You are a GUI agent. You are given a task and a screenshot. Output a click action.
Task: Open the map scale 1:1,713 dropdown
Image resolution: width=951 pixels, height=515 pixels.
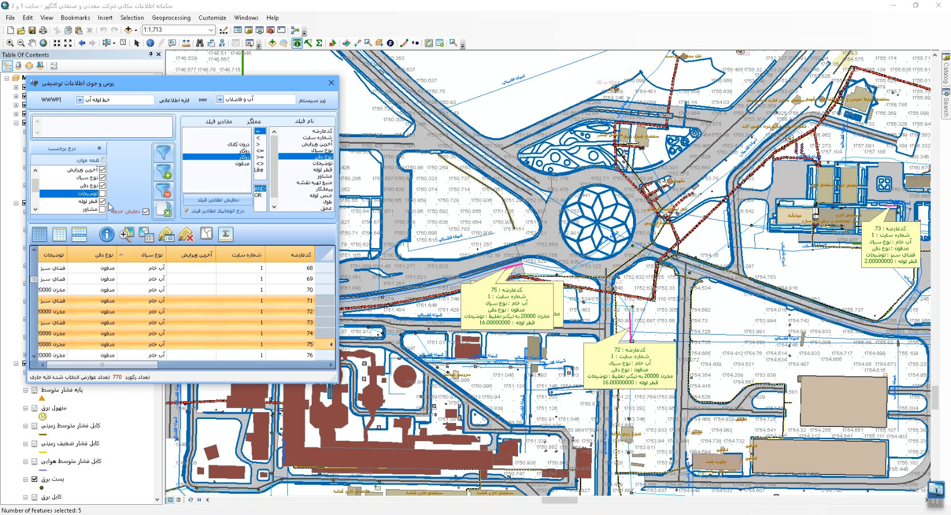click(x=210, y=30)
